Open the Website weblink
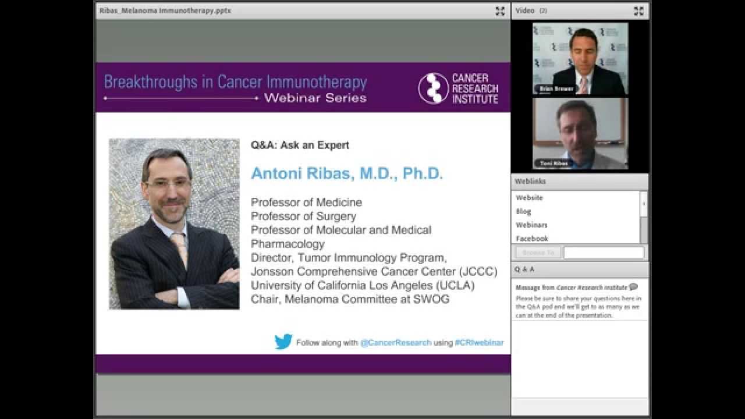The height and width of the screenshot is (419, 745). pyautogui.click(x=529, y=198)
